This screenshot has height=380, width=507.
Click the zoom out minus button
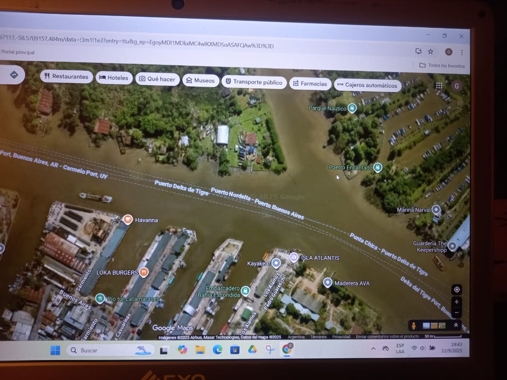point(457,313)
